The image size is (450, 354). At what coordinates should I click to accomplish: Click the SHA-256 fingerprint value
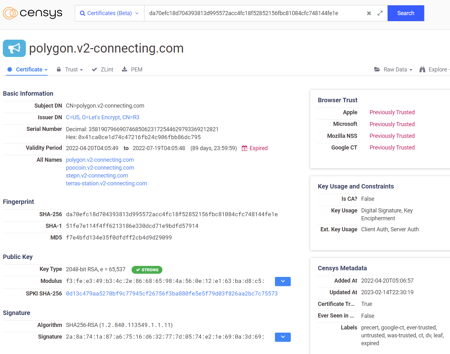(x=172, y=214)
